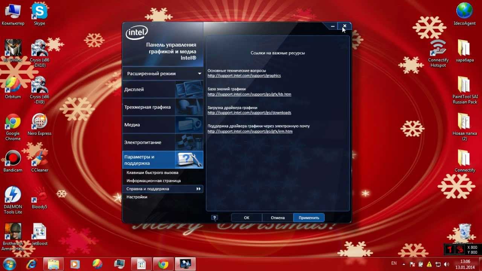Select Параметры и поддержка section

click(x=163, y=160)
